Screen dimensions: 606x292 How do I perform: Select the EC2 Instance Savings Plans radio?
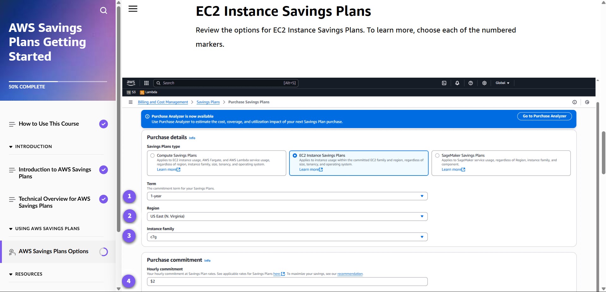(x=295, y=155)
